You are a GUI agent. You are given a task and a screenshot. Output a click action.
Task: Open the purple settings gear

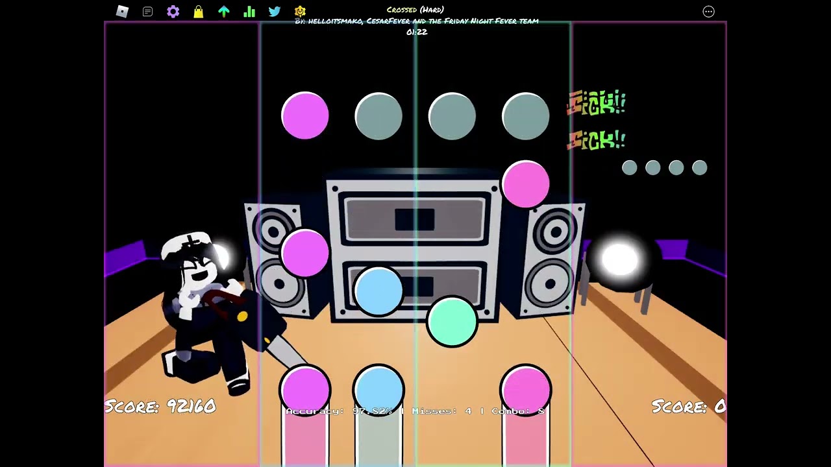point(173,11)
